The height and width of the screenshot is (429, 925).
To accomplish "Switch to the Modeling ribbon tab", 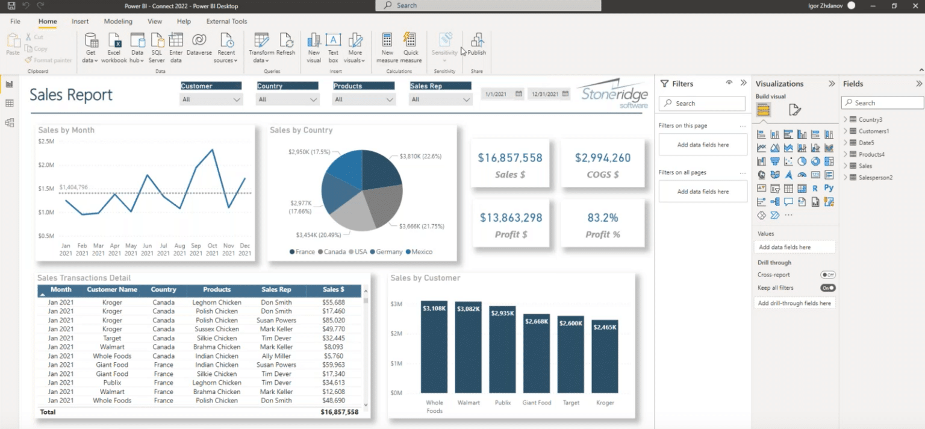I will tap(118, 21).
